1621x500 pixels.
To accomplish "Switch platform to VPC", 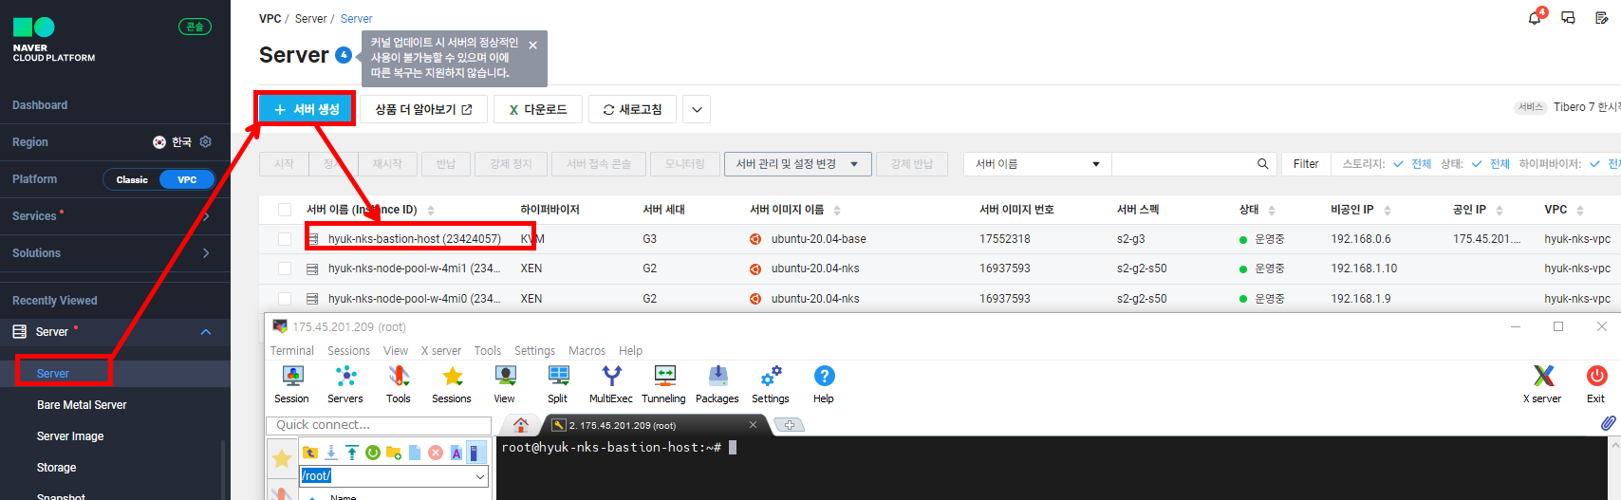I will [187, 179].
